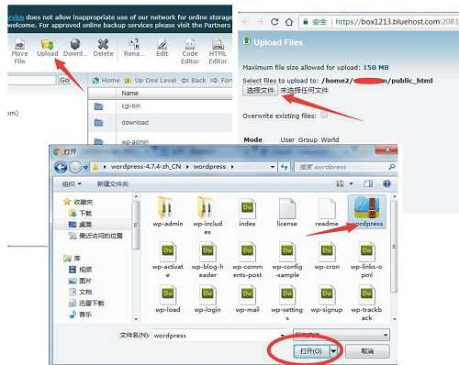The image size is (459, 365).
Task: Click 新建文件夹 in the dialog toolbar
Action: (113, 184)
